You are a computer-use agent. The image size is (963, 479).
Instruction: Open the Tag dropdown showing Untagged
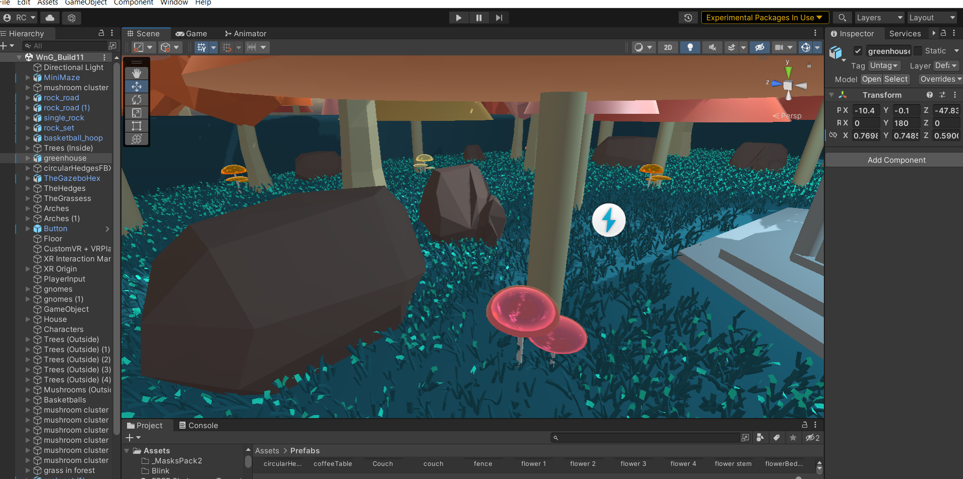point(884,65)
